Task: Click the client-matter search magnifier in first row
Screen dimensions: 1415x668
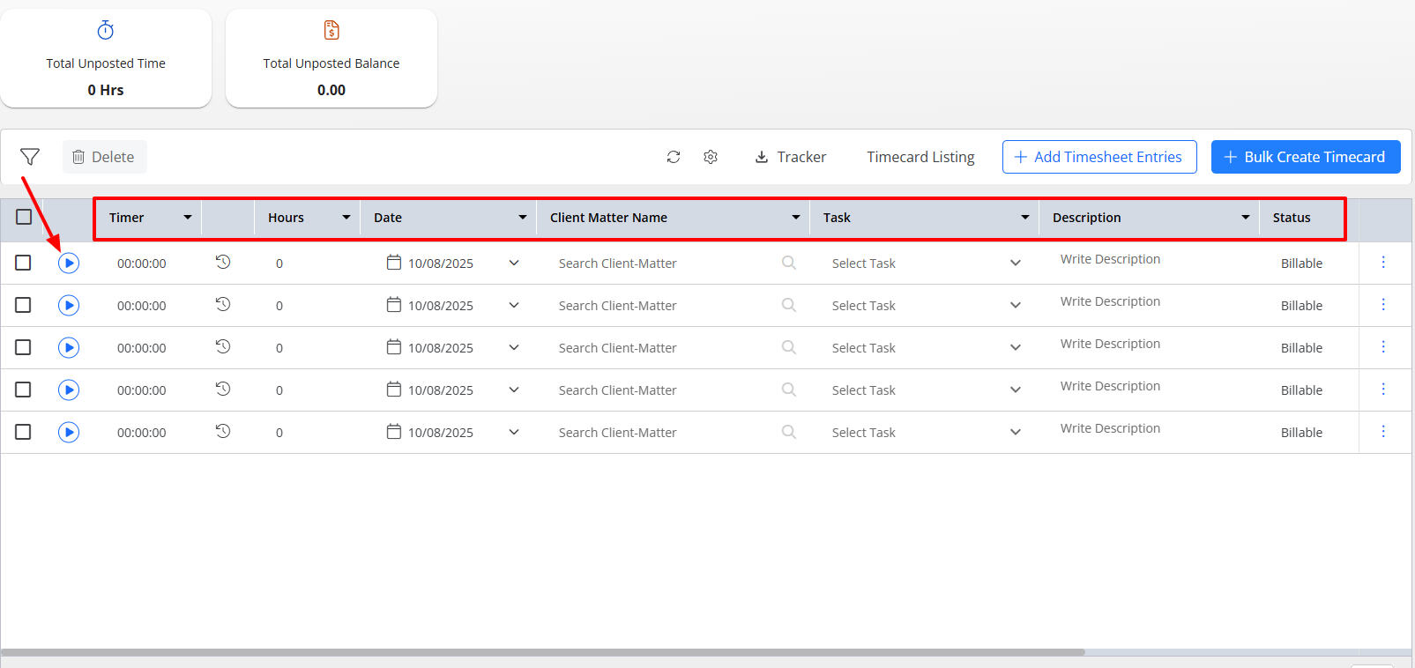Action: coord(789,263)
